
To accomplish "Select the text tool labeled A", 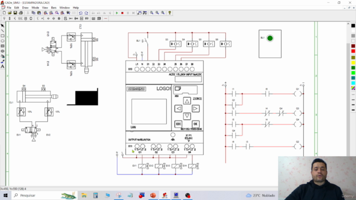I will point(2,67).
